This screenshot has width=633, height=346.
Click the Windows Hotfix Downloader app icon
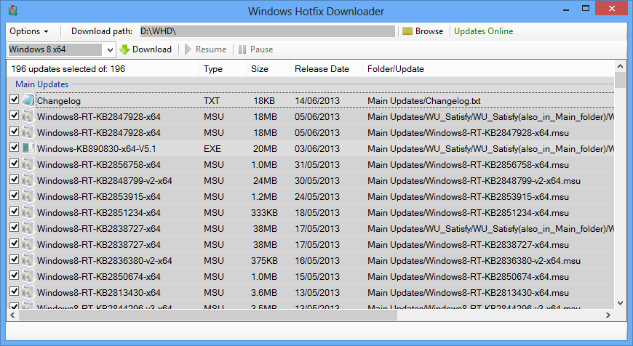(13, 10)
